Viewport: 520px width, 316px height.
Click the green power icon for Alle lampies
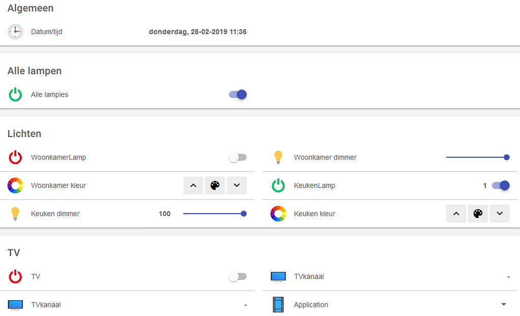coord(15,94)
